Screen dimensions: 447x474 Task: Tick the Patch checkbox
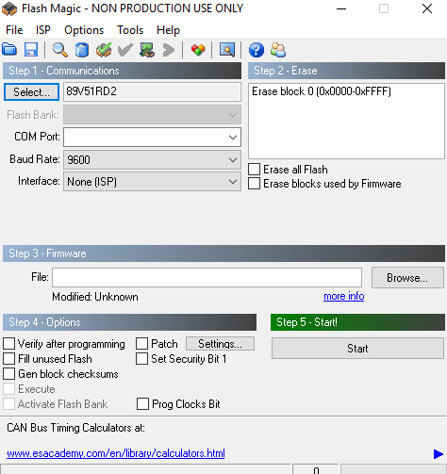pos(141,344)
